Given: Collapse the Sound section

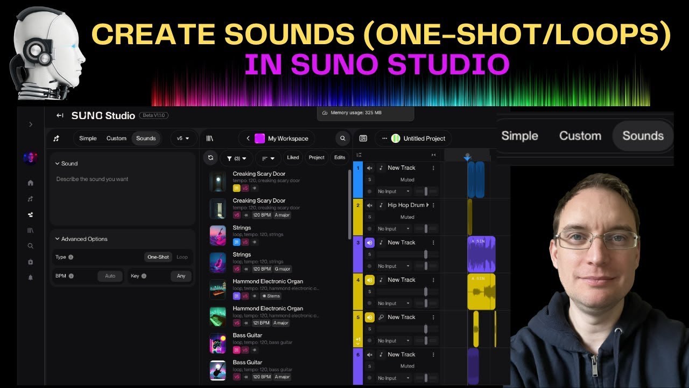Looking at the screenshot, I should (x=66, y=163).
